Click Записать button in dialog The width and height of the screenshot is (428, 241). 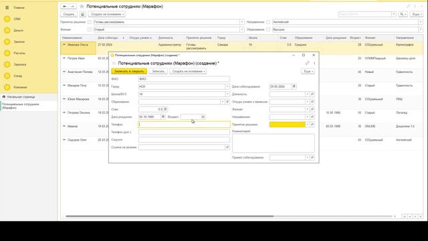tap(158, 72)
